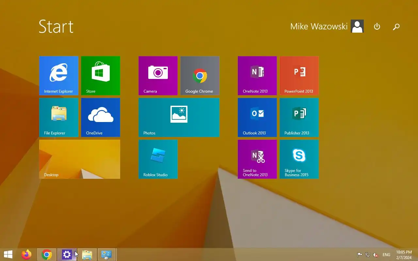The image size is (418, 261).
Task: Click the Action Center flag icon
Action: (360, 255)
